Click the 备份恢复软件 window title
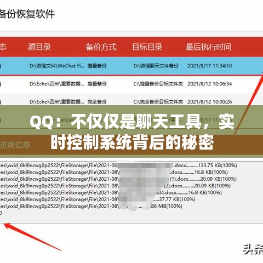This screenshot has width=263, height=263. 27,14
